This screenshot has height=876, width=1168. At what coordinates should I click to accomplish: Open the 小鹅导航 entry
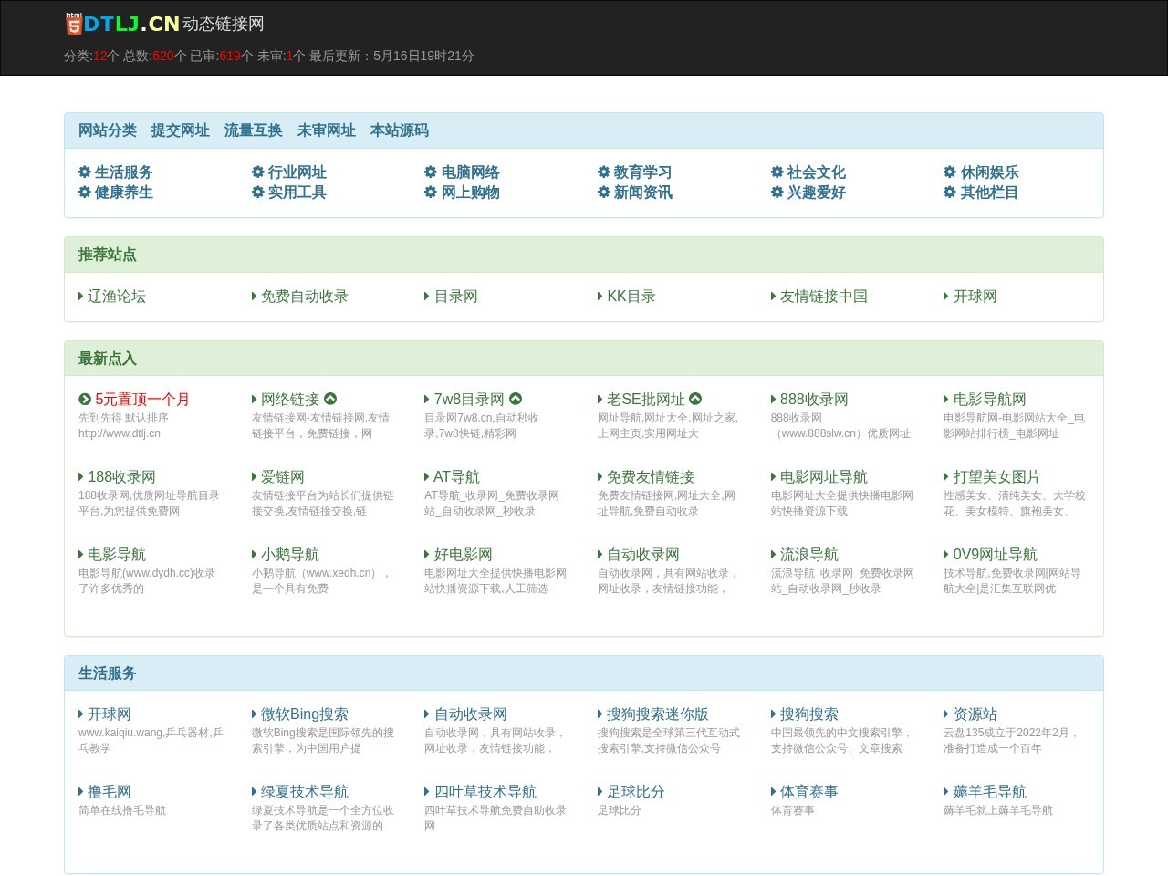tap(290, 554)
